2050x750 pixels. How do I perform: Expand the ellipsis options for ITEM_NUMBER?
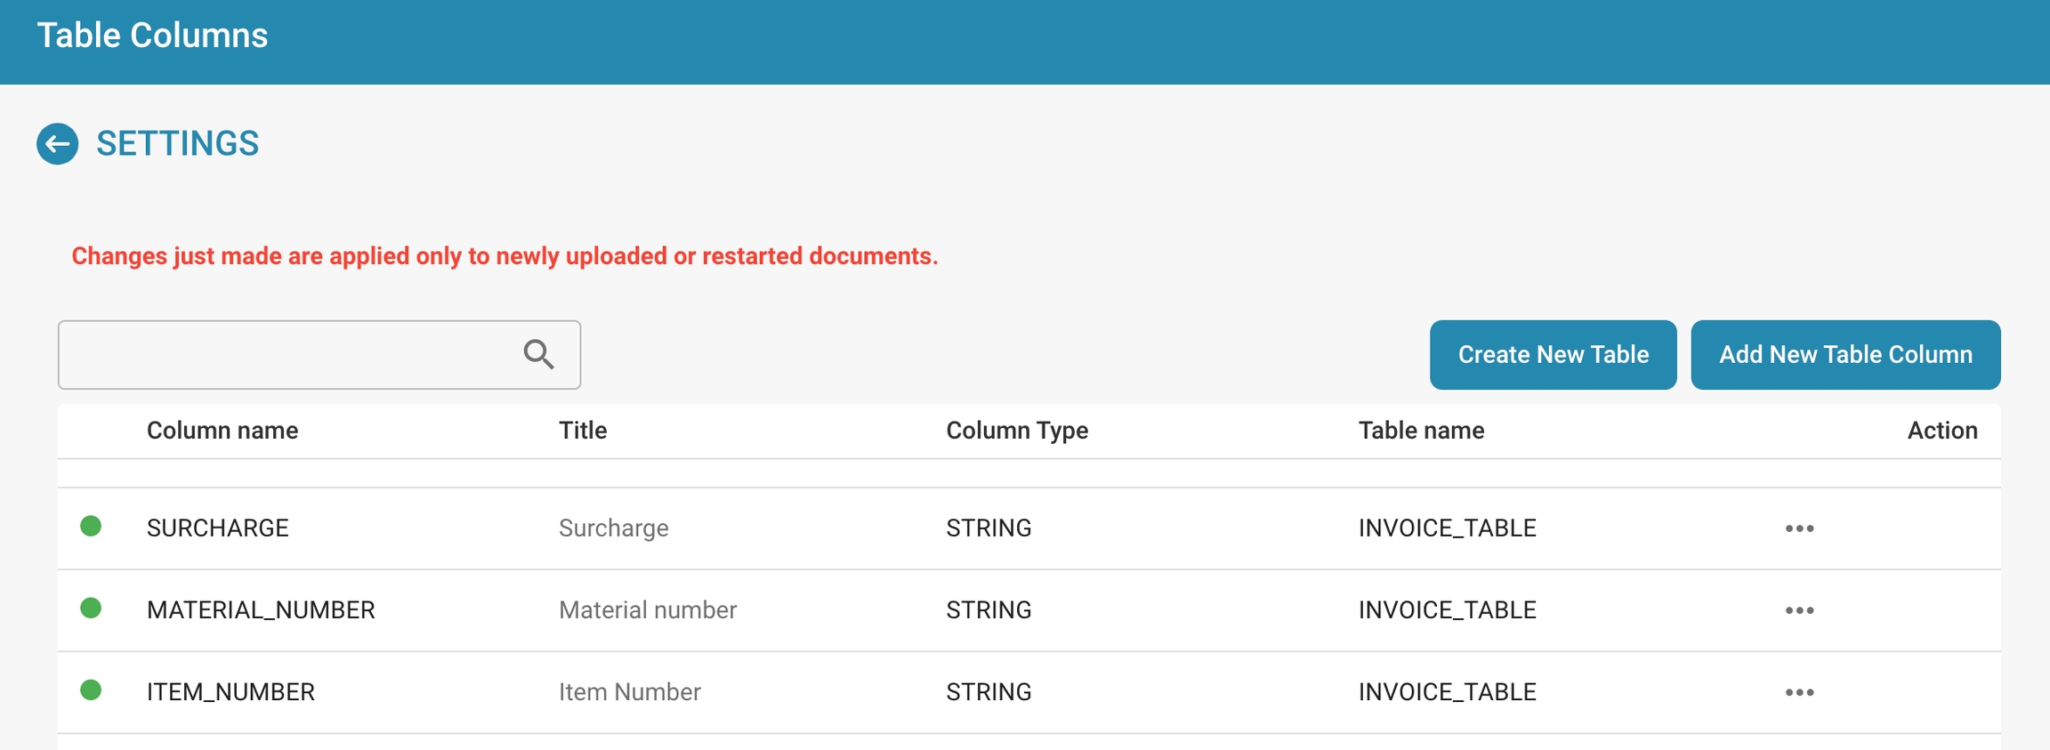tap(1799, 692)
